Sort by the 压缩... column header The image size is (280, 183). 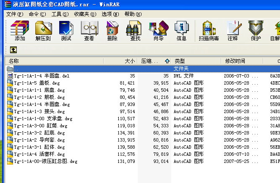154,61
